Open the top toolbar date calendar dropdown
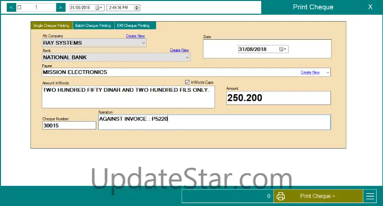This screenshot has width=383, height=206. pos(99,7)
